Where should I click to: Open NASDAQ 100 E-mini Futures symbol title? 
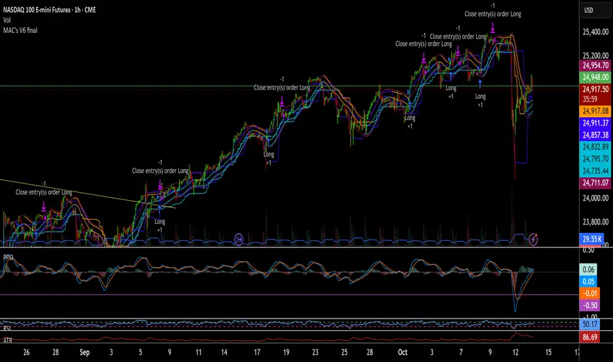(49, 10)
